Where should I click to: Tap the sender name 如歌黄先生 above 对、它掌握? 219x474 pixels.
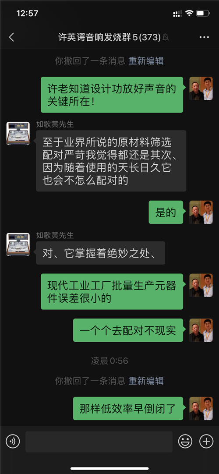55,235
